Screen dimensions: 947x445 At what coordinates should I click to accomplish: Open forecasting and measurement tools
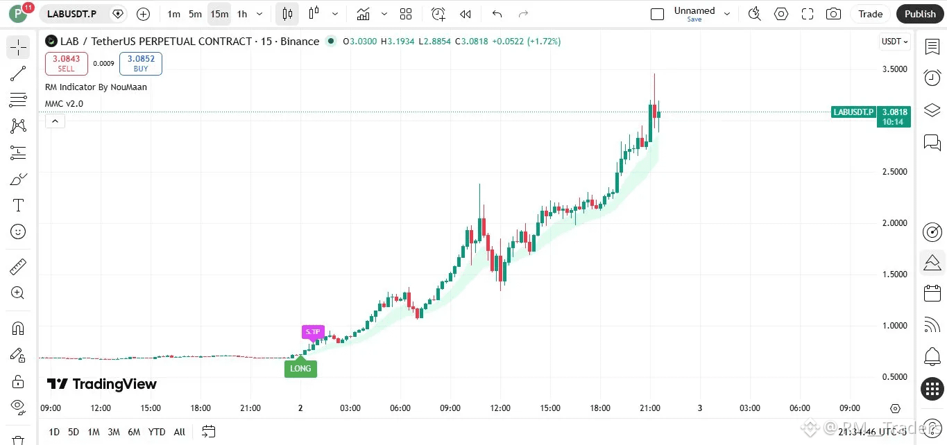pyautogui.click(x=18, y=152)
